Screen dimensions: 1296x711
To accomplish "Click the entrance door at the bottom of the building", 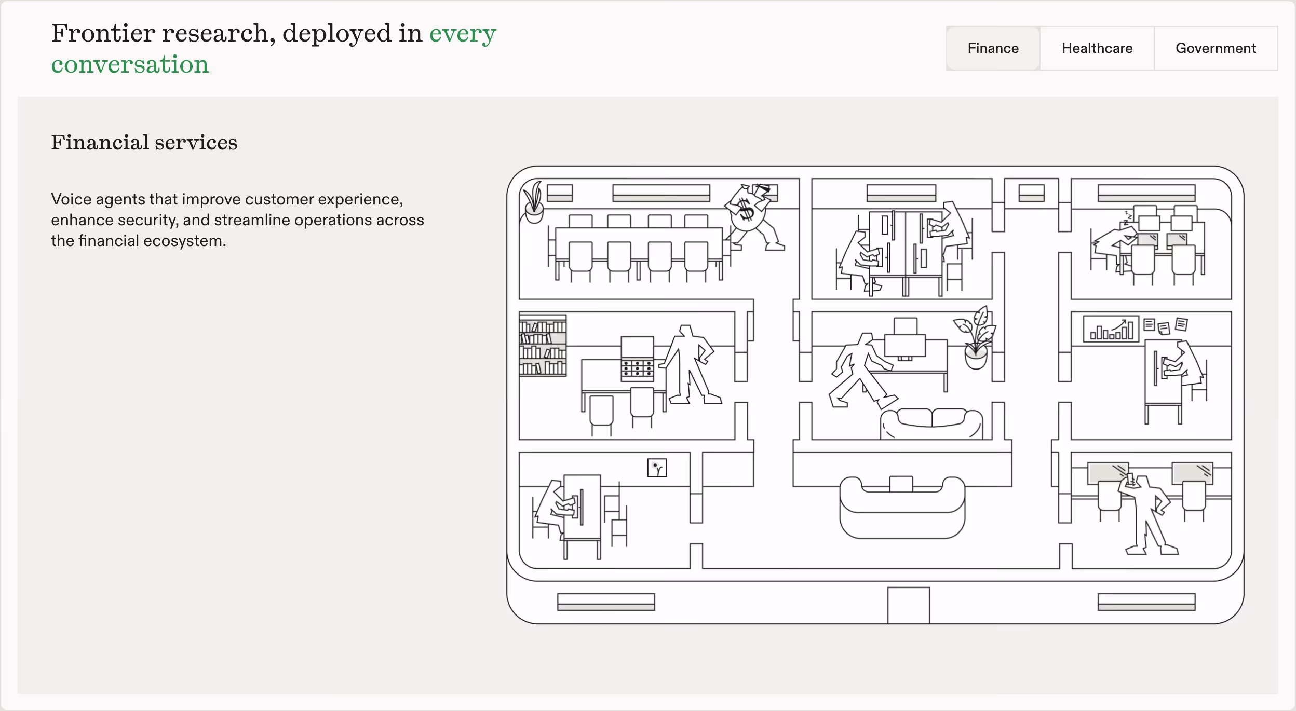I will tap(908, 605).
